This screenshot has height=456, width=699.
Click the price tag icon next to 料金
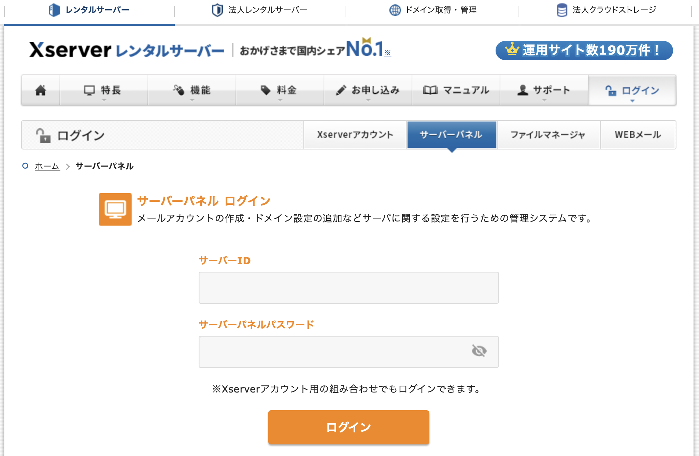click(x=266, y=90)
